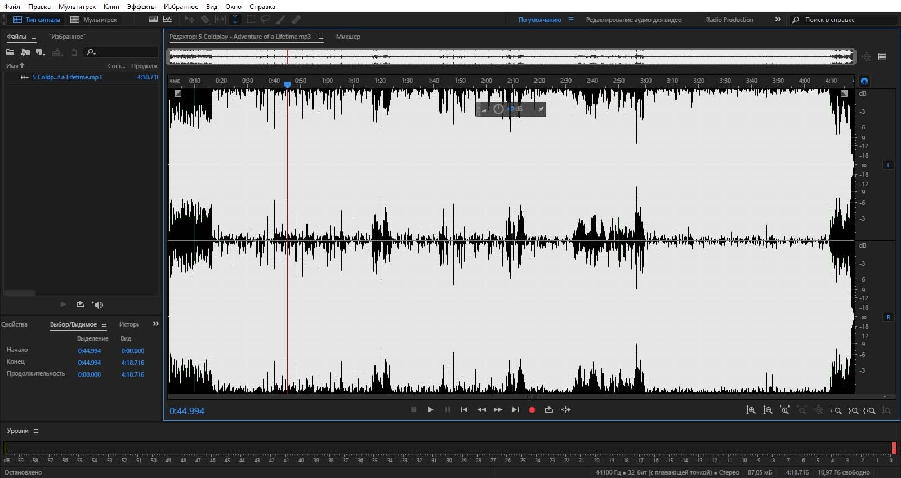Click the Stop button in transport
This screenshot has height=478, width=901.
[413, 410]
